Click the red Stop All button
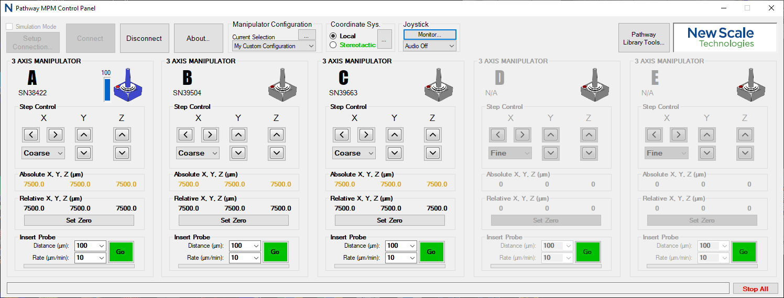Viewport: 784px width, 298px height. (755, 289)
